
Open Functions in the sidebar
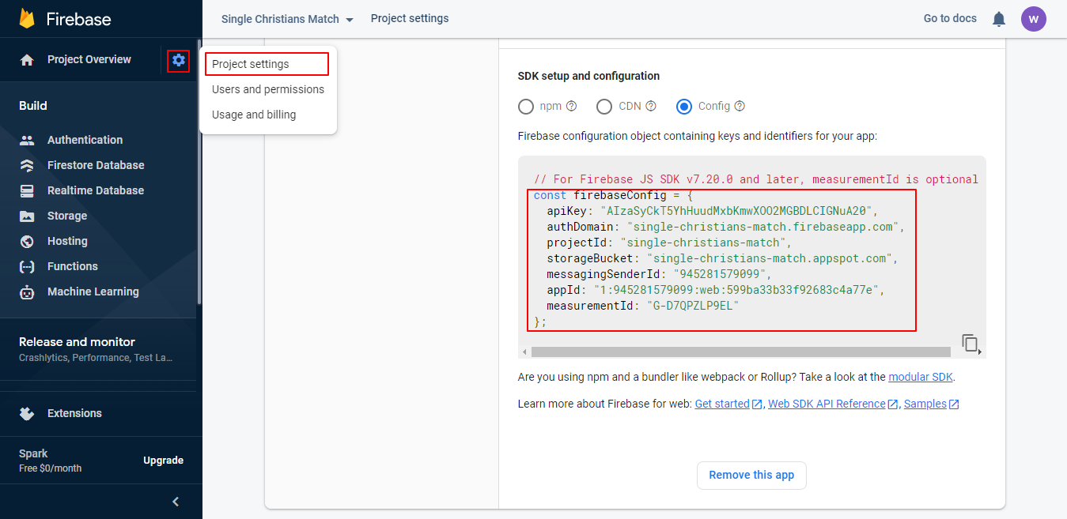pos(73,266)
